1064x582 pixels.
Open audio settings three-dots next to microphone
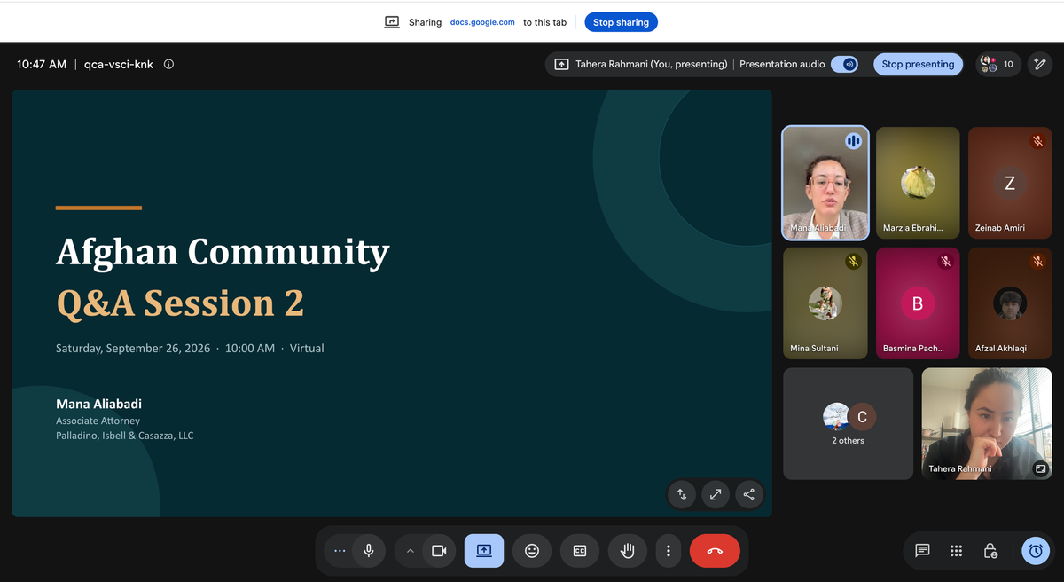340,551
